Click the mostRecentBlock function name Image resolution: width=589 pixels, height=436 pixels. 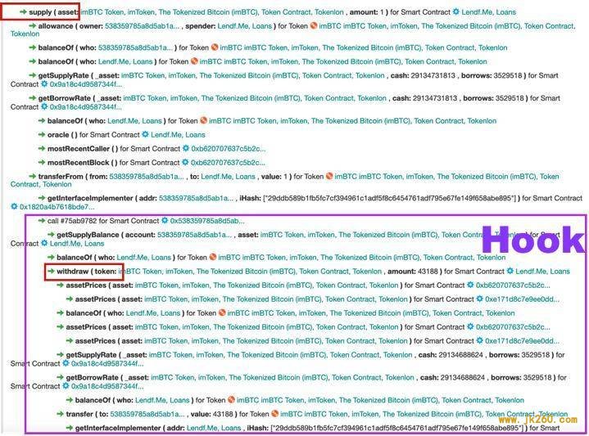(x=78, y=163)
